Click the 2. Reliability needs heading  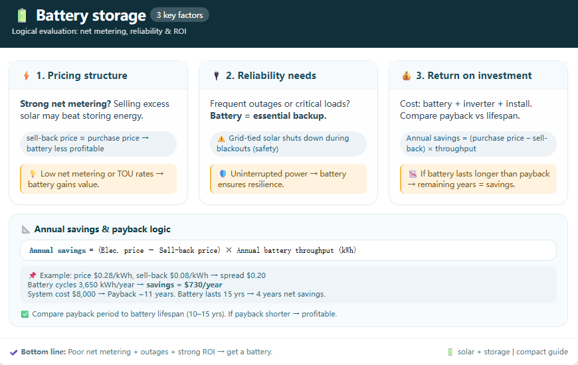[x=271, y=76]
